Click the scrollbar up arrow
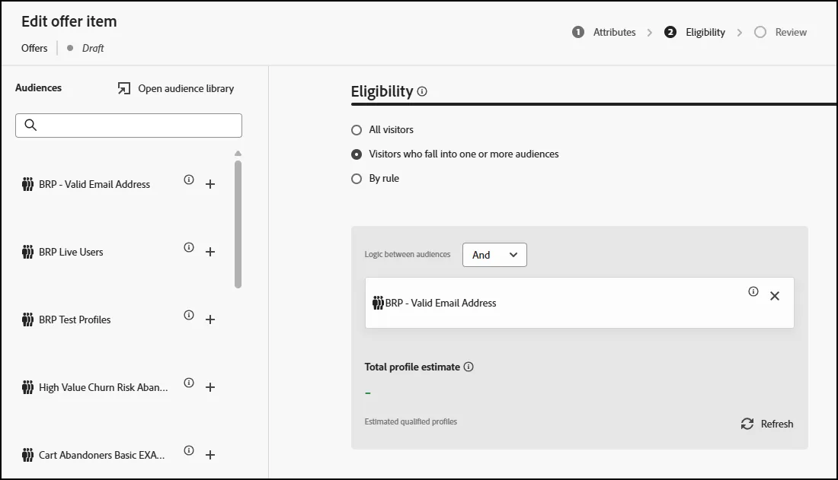Image resolution: width=838 pixels, height=480 pixels. coord(238,154)
